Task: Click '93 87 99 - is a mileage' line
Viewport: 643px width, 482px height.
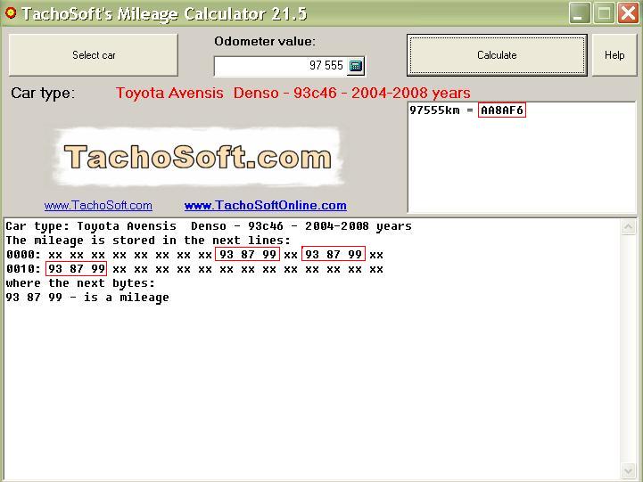Action: pos(87,298)
